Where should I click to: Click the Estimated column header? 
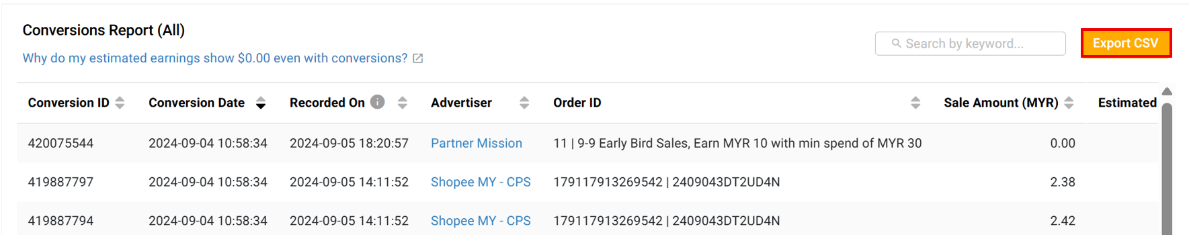(1127, 103)
